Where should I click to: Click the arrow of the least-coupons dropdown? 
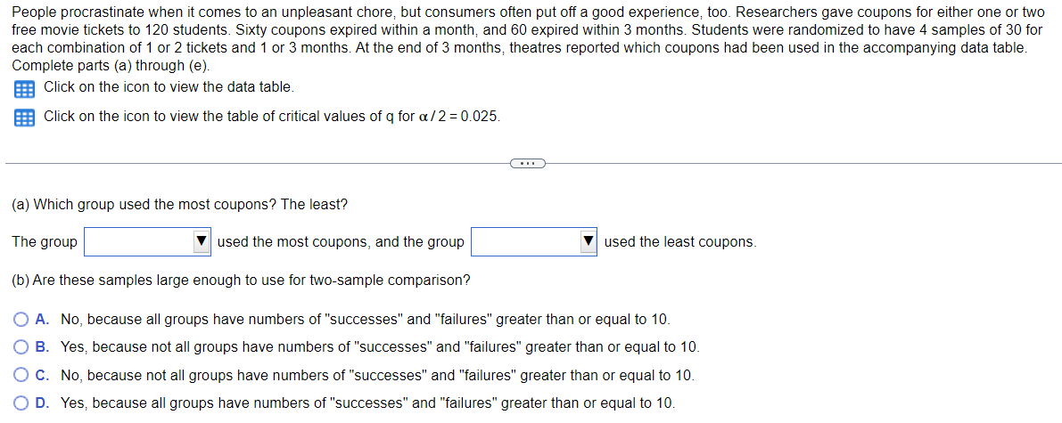(588, 241)
